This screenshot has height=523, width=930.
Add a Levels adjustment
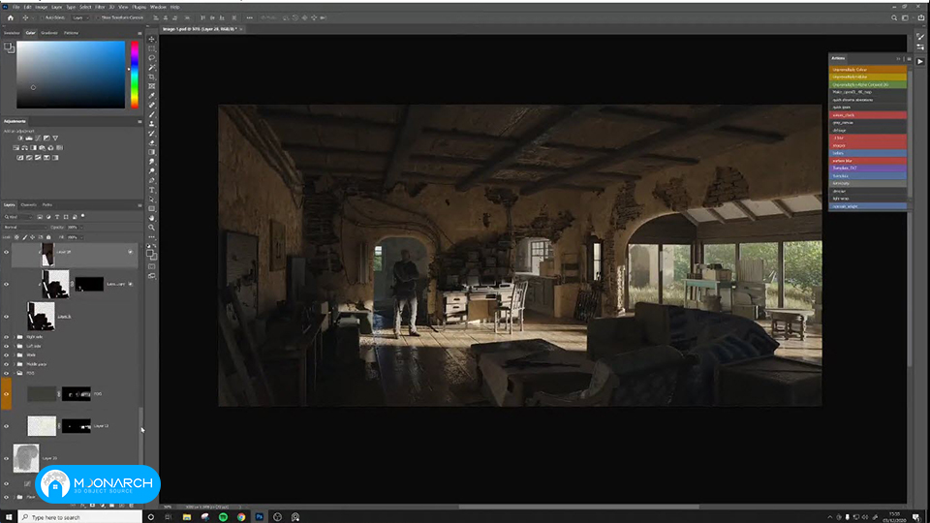[28, 138]
